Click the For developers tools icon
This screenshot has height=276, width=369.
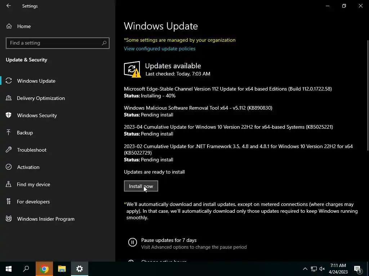(x=9, y=201)
